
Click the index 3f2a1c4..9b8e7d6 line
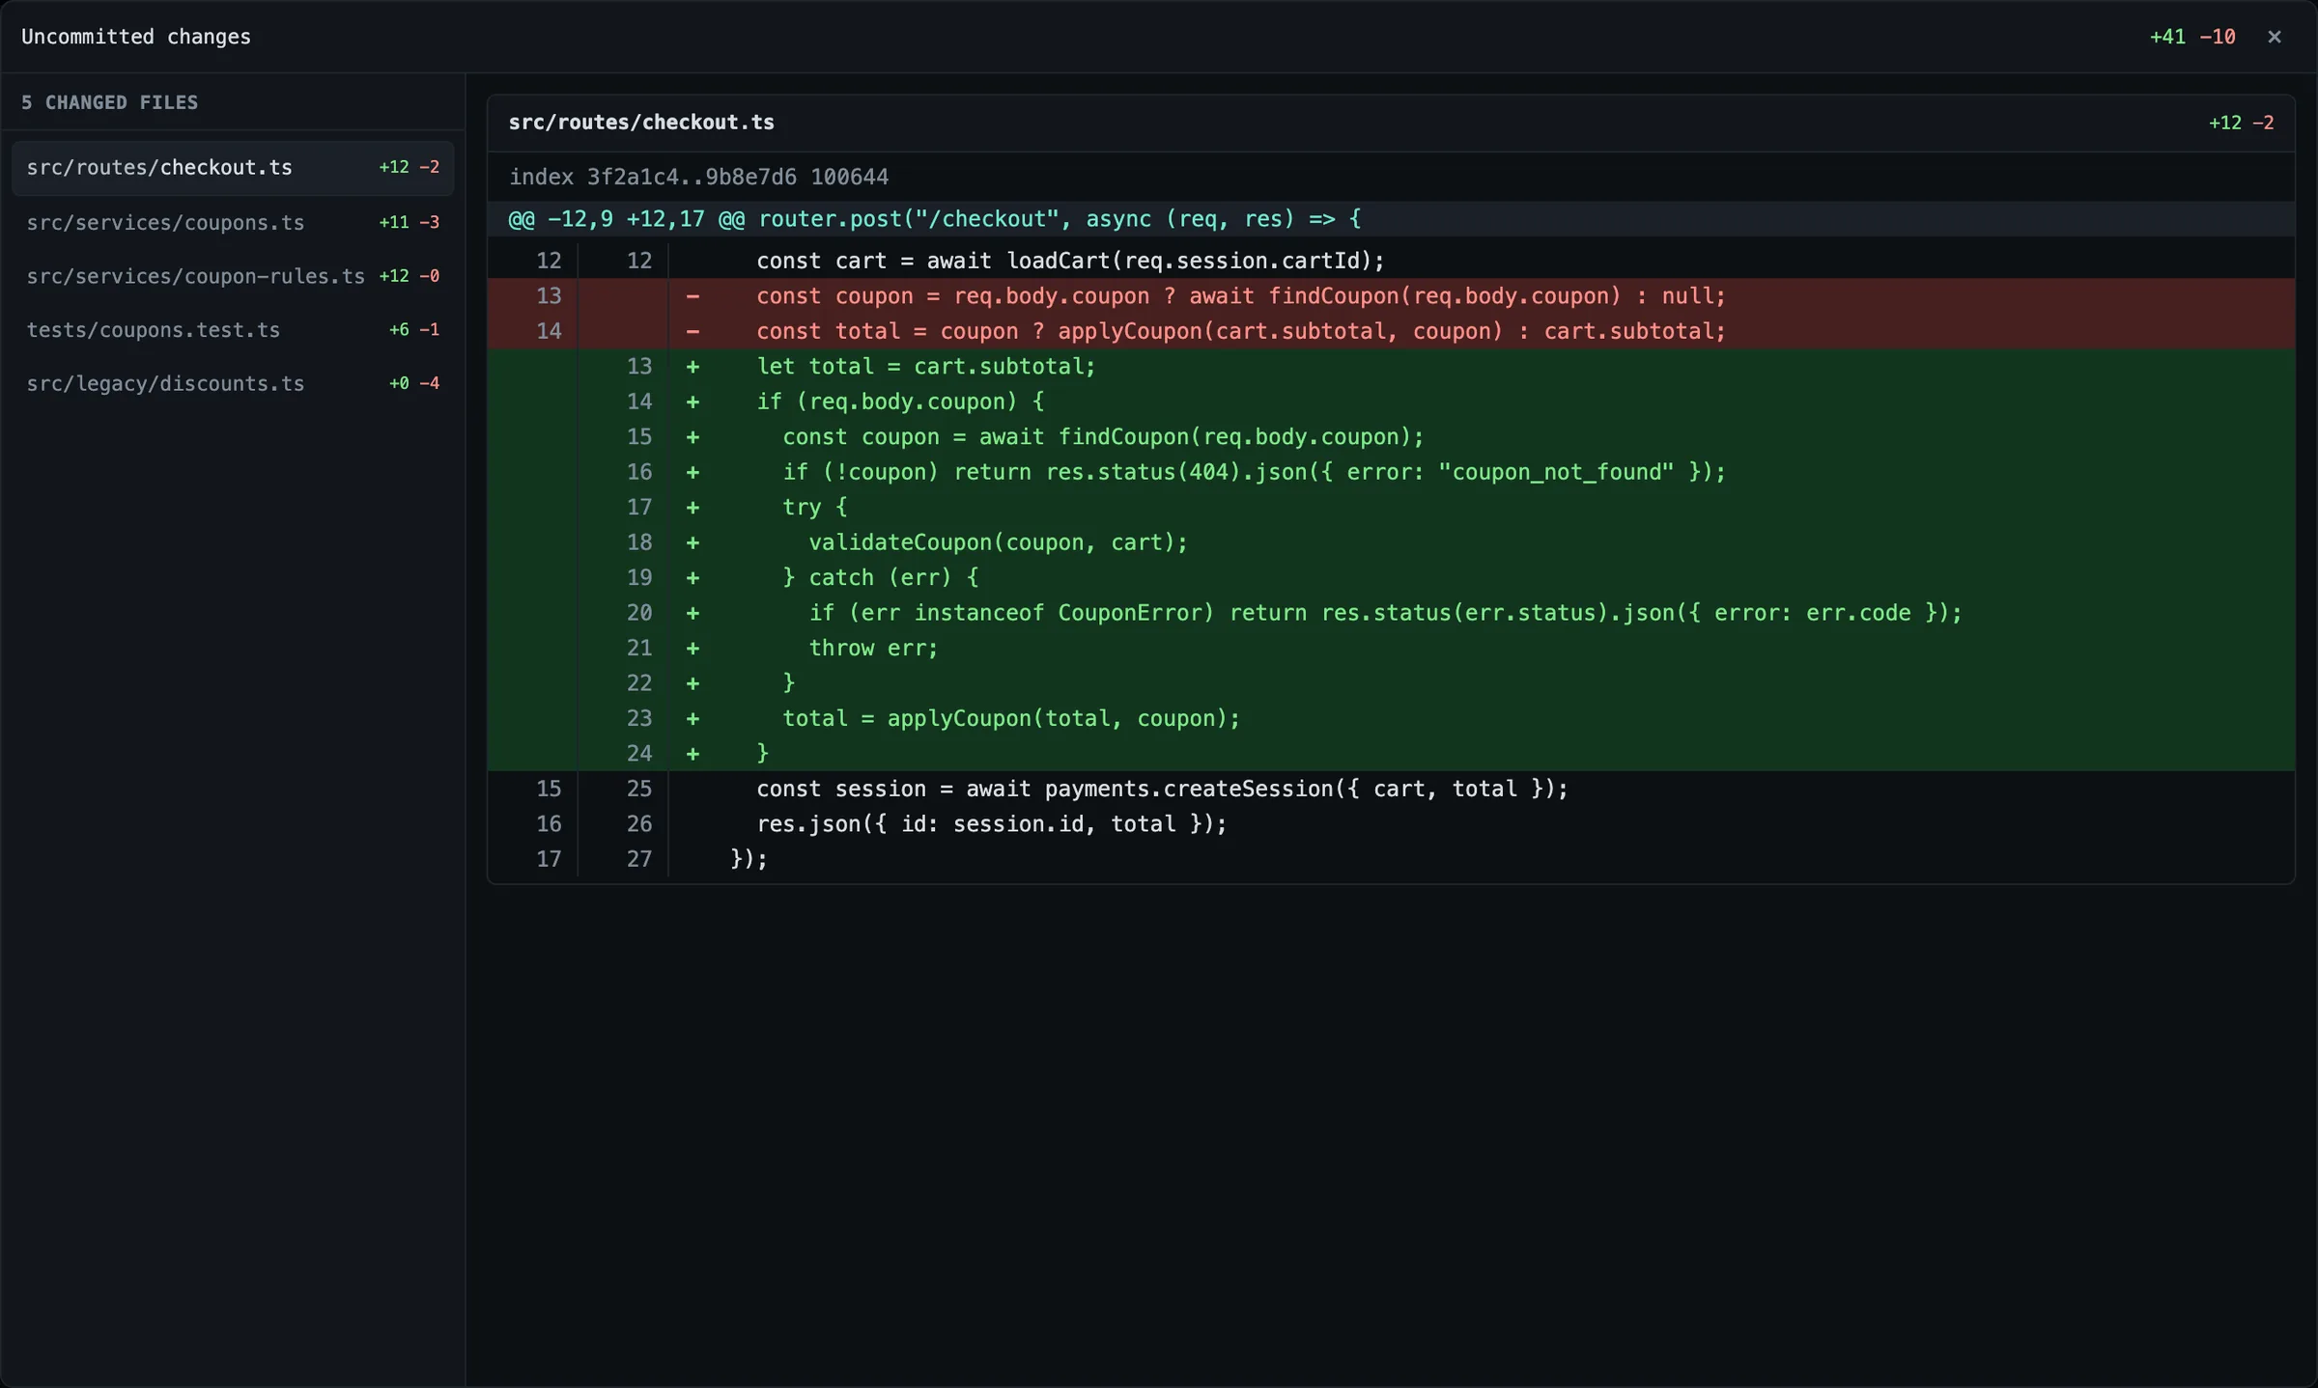pos(698,178)
